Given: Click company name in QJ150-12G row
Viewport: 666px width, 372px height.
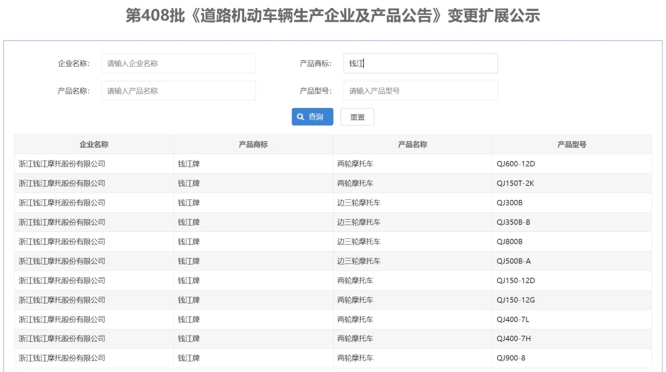Looking at the screenshot, I should click(x=62, y=300).
